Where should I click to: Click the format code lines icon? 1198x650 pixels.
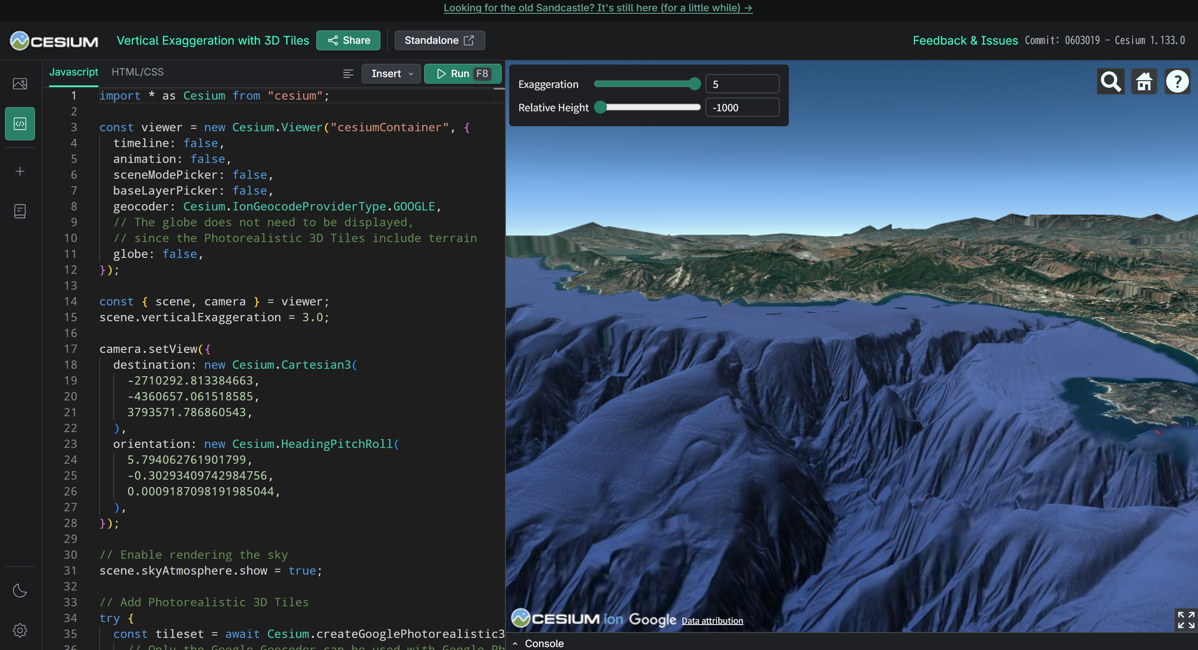[348, 73]
